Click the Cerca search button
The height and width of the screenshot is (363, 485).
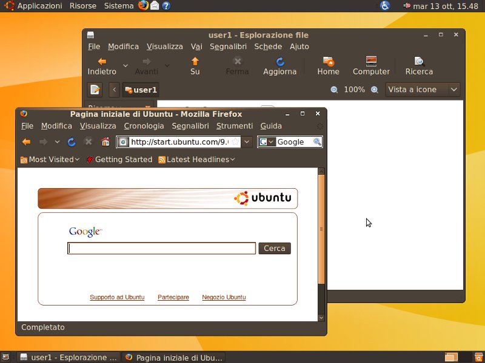pyautogui.click(x=275, y=249)
